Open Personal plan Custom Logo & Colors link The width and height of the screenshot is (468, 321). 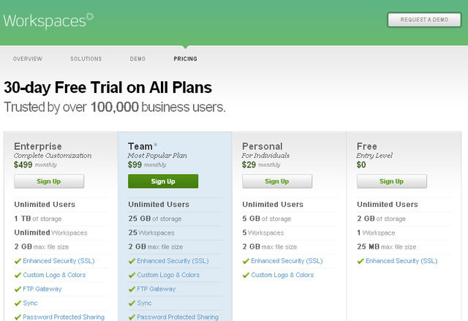click(x=282, y=275)
